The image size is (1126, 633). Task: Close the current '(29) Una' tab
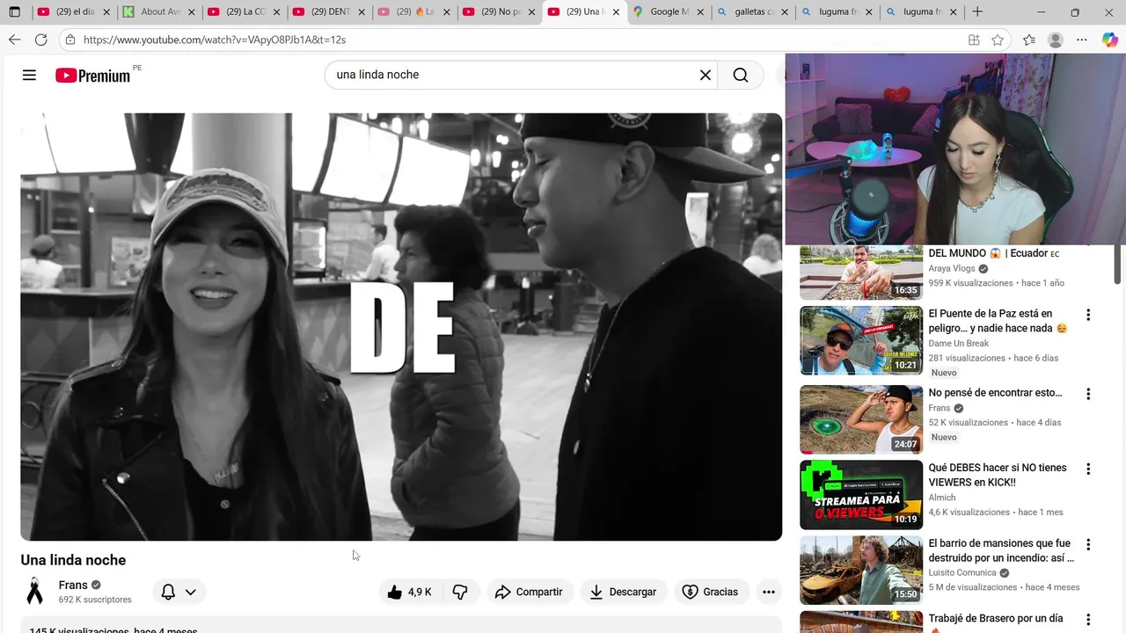616,12
